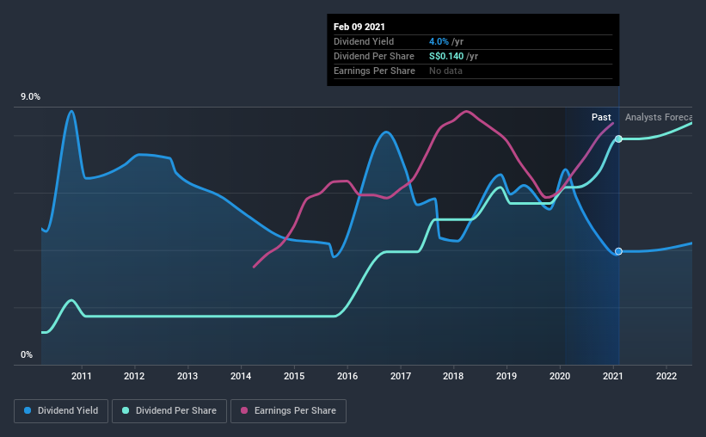Toggle the Dividend Yield legend button
706x437 pixels.
pyautogui.click(x=61, y=411)
